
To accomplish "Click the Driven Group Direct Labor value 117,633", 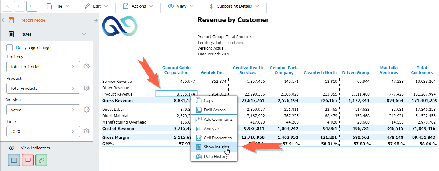I will [x=361, y=109].
